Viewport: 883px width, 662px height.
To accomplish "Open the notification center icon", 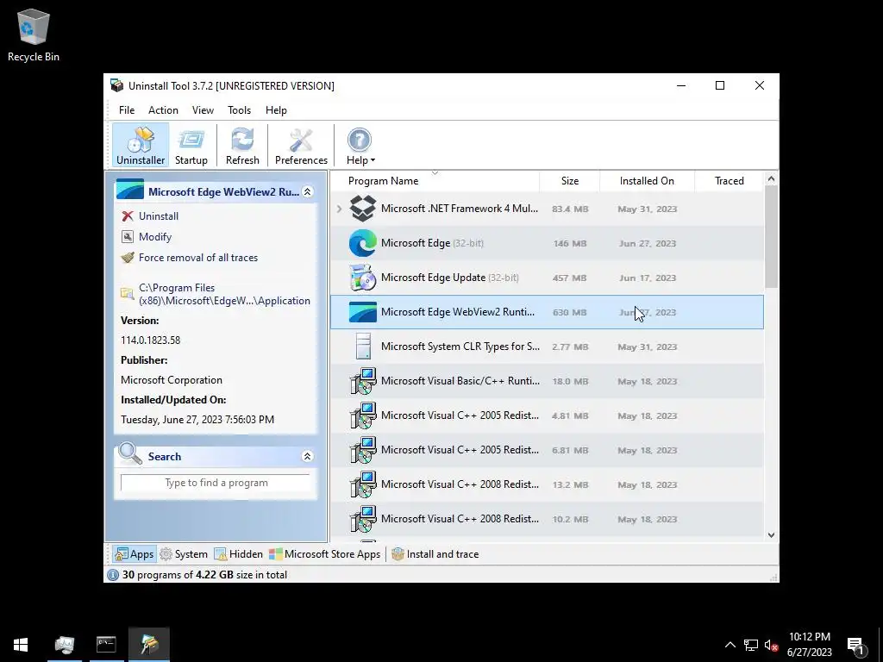I will point(855,645).
